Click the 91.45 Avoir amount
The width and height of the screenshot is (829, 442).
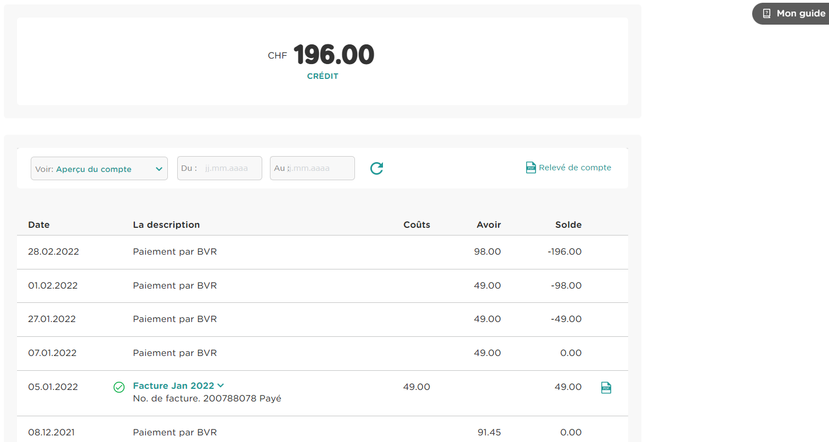pos(489,432)
